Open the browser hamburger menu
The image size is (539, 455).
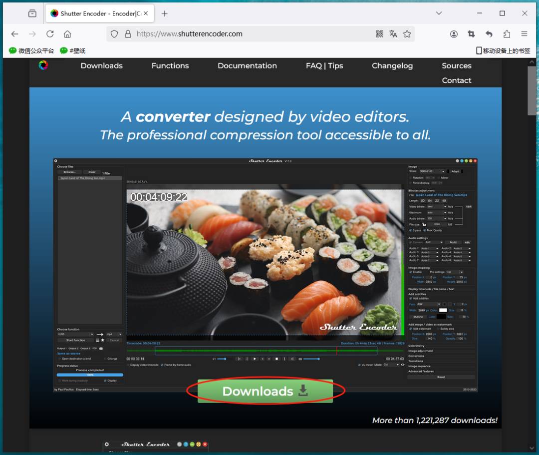pyautogui.click(x=524, y=33)
